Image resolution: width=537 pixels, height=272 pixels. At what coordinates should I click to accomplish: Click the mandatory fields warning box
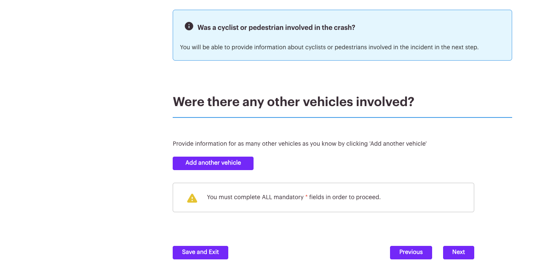point(323,197)
